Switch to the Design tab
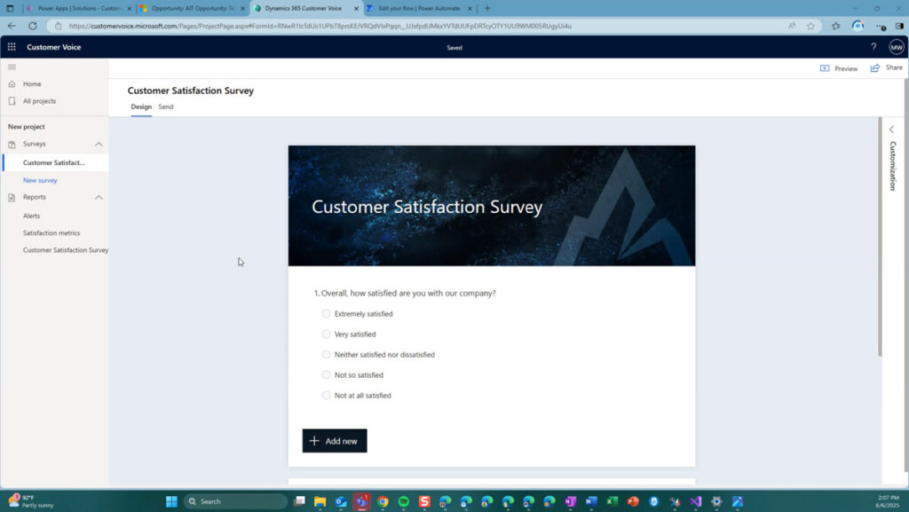 point(141,107)
